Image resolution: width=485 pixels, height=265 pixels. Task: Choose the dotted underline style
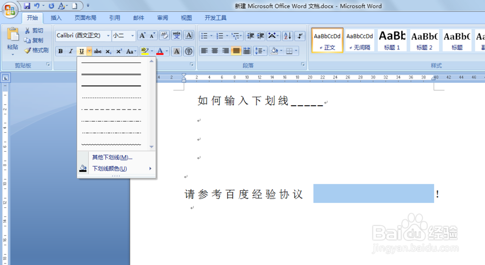[112, 97]
